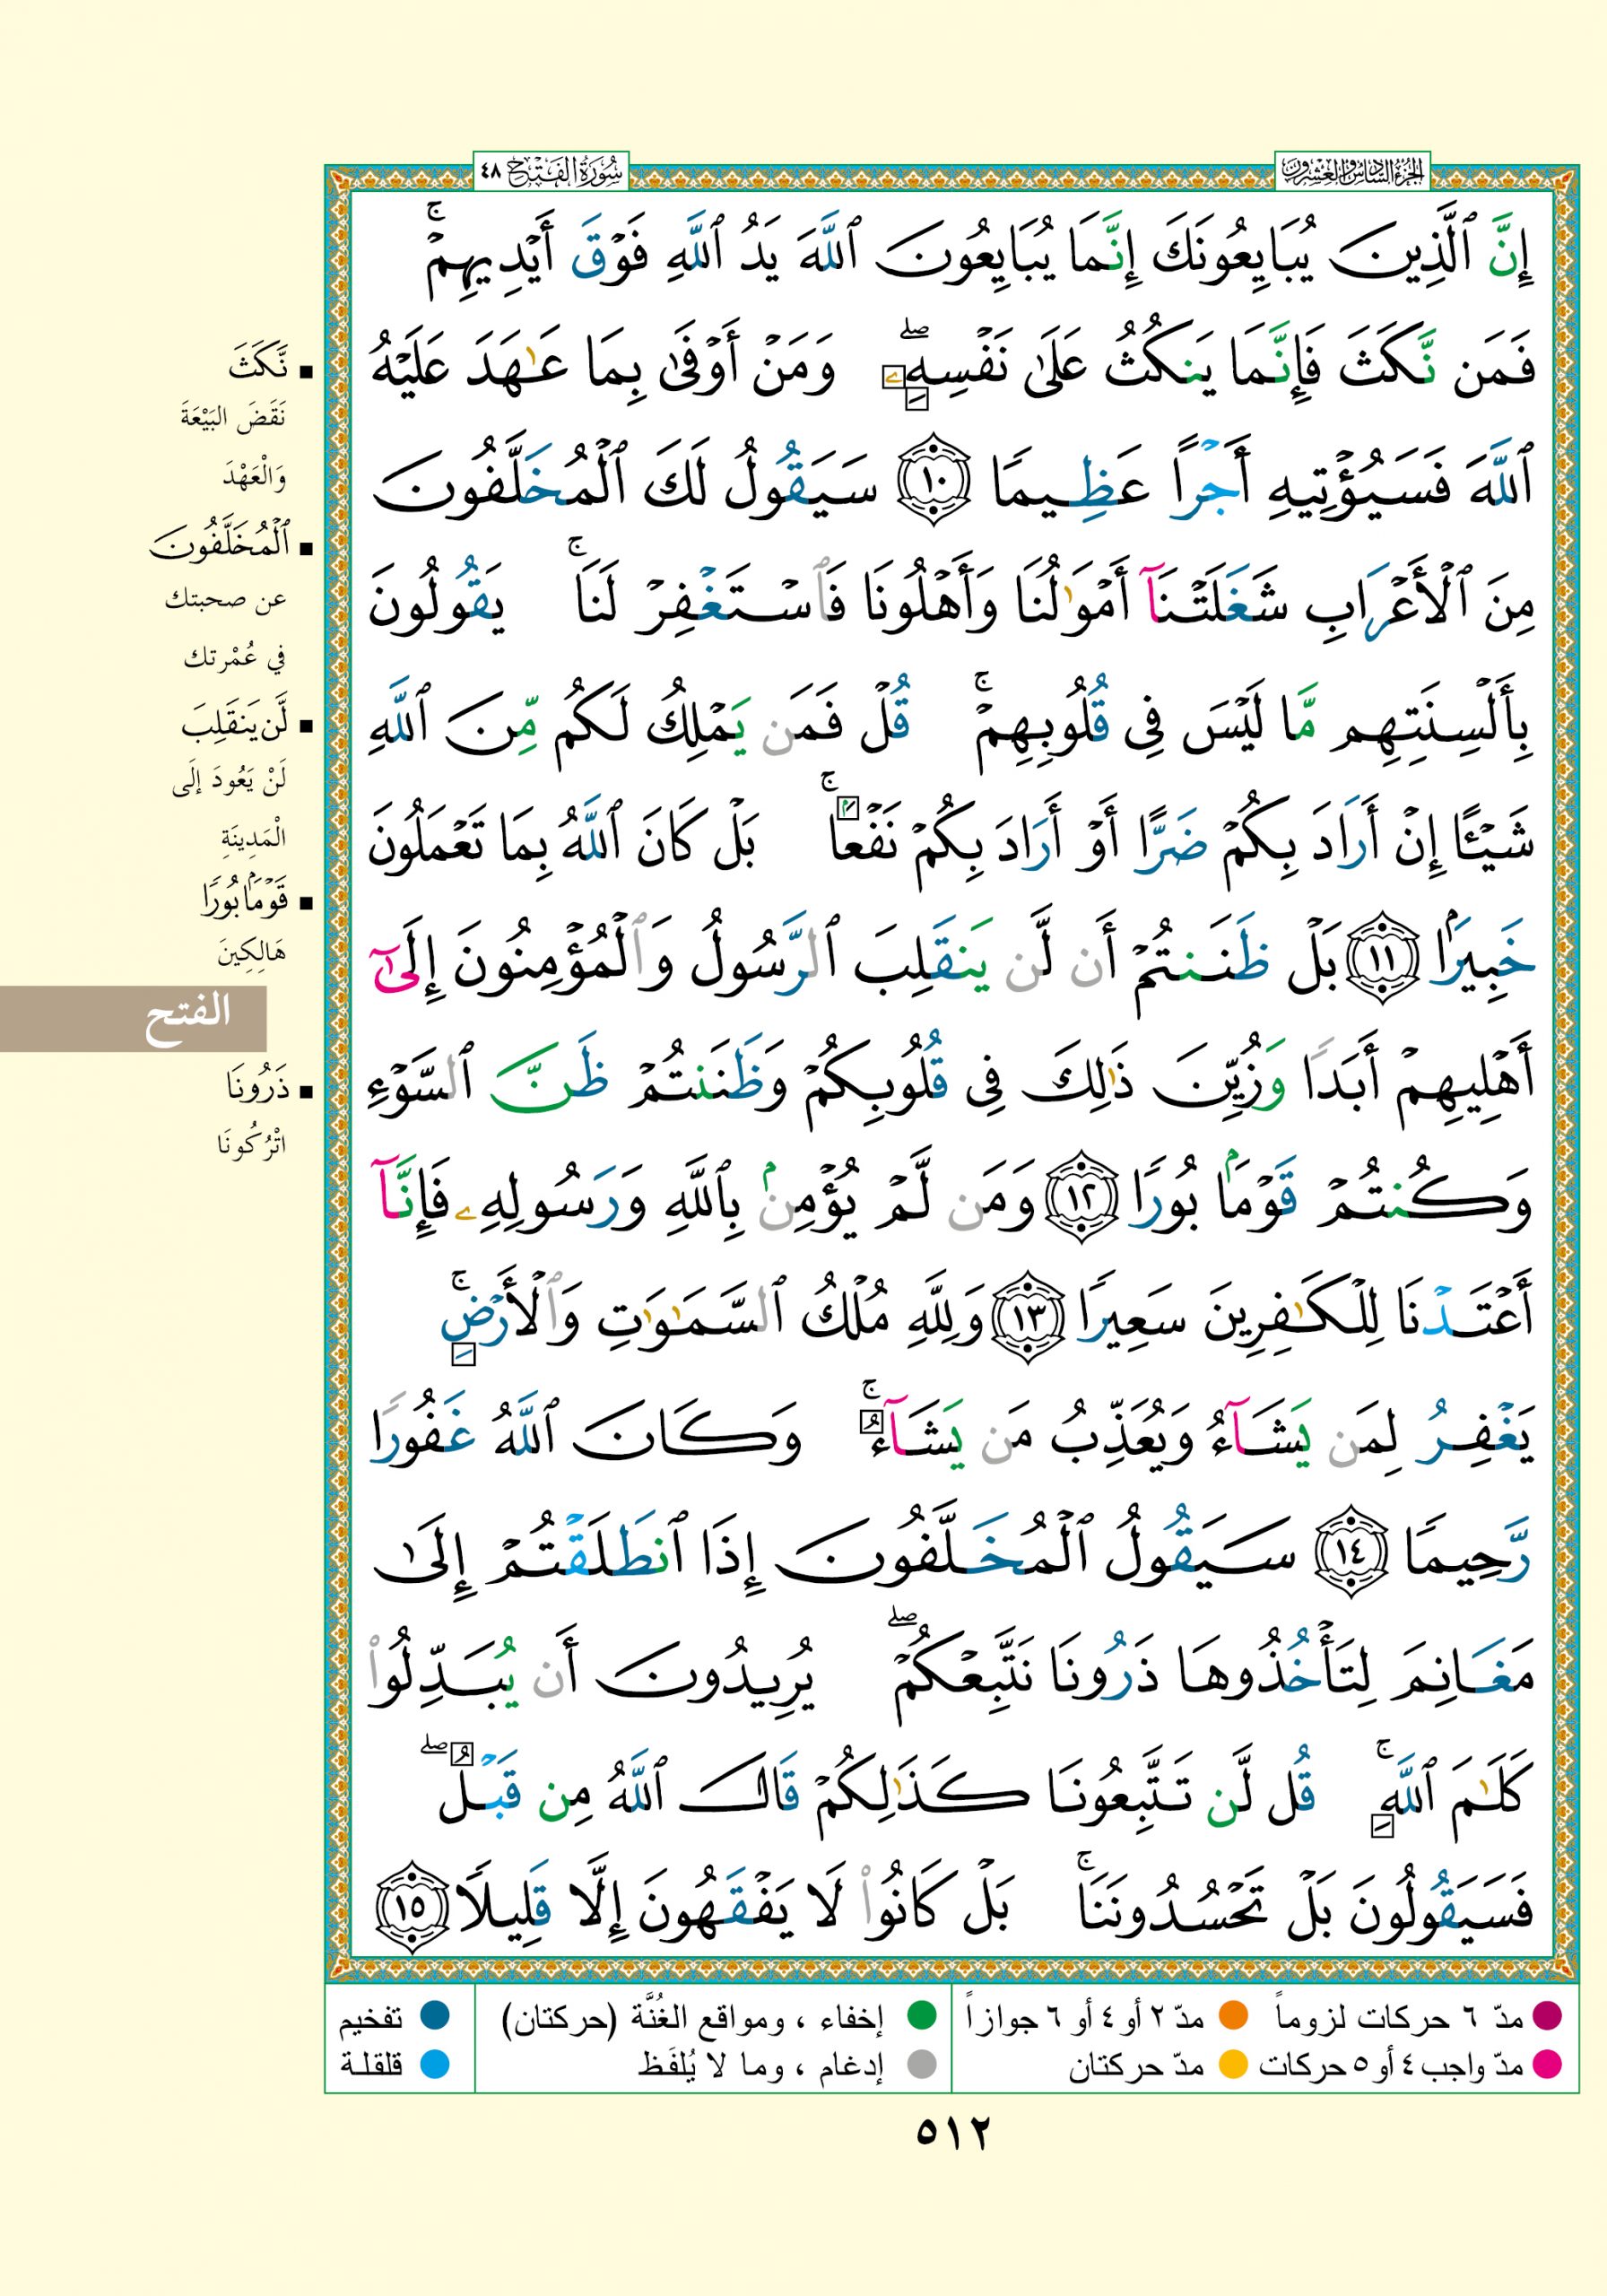The image size is (1607, 2296).
Task: Click the Juz header label at top right
Action: point(1354,172)
